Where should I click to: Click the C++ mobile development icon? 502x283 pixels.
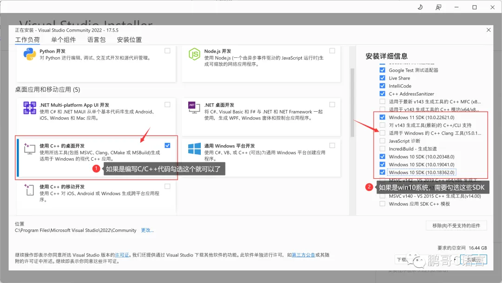pos(29,189)
